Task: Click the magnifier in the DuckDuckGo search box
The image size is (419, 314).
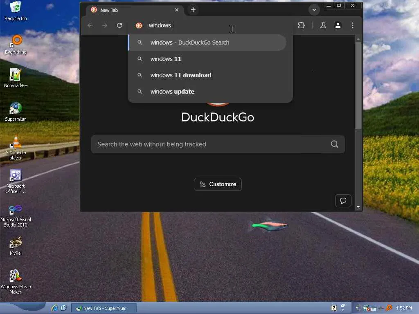Action: (x=334, y=144)
